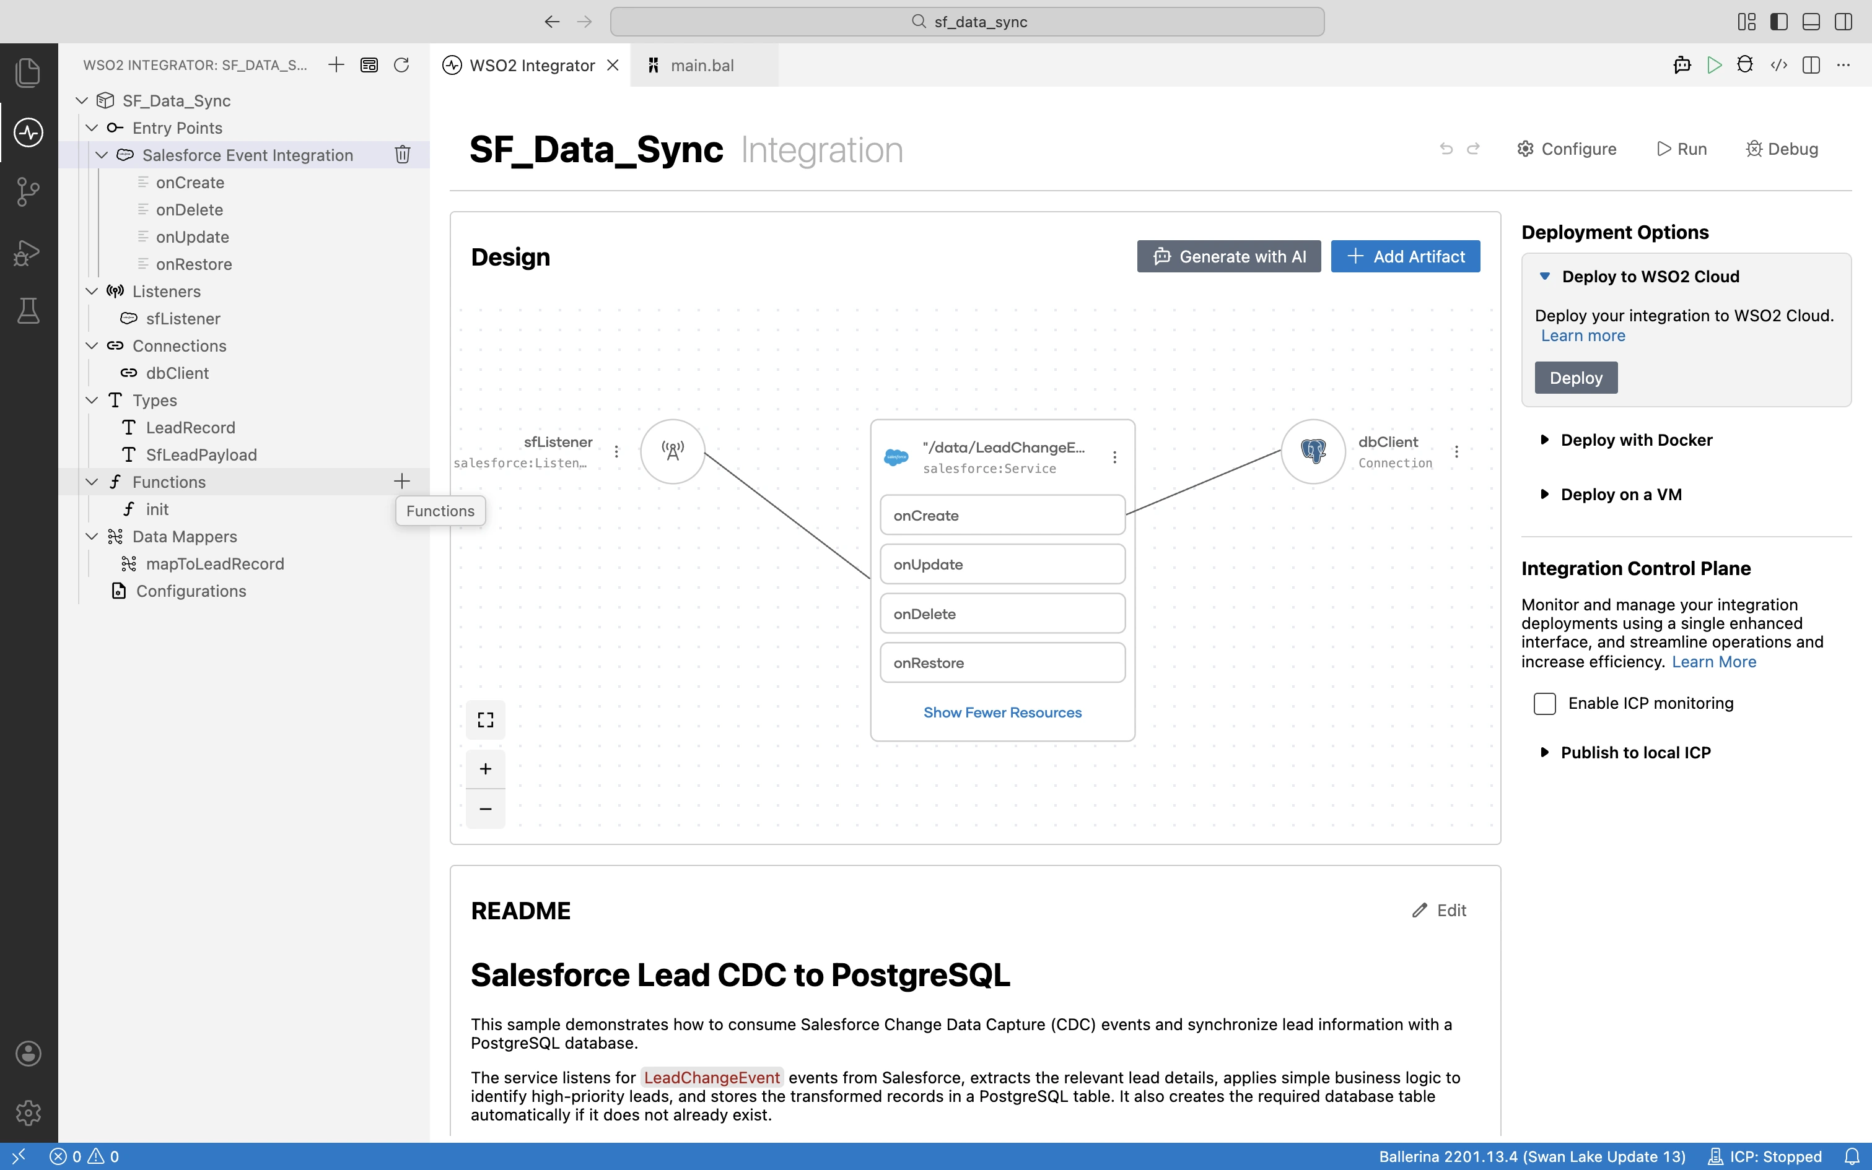Add a new function with the plus icon
Screen dimensions: 1872x1170
[x=402, y=482]
